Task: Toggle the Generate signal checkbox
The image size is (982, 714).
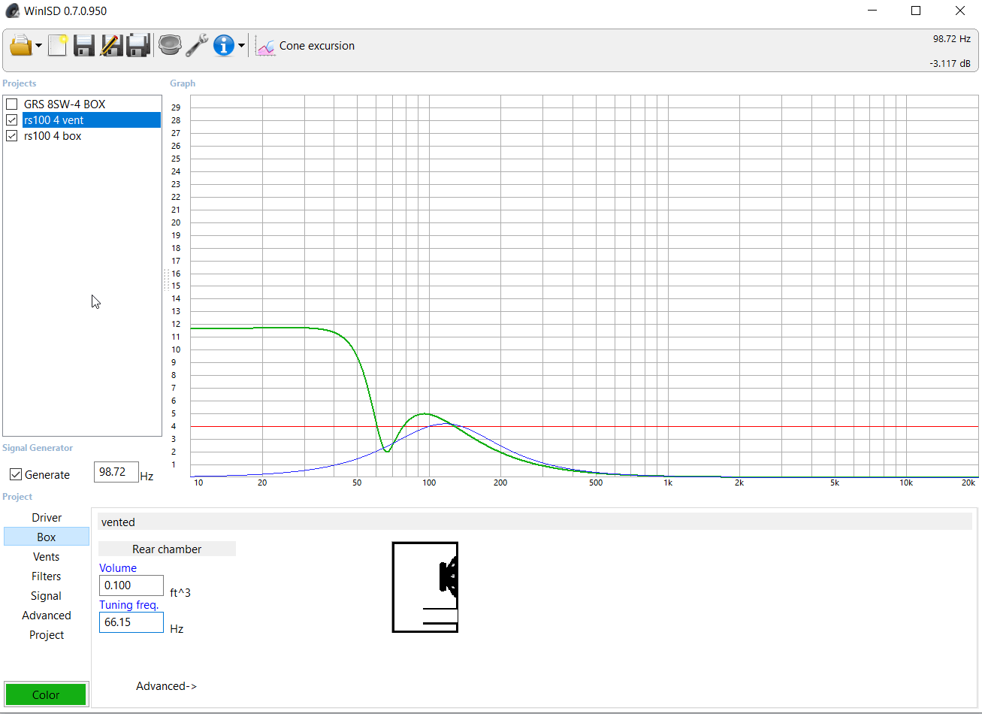Action: click(15, 475)
